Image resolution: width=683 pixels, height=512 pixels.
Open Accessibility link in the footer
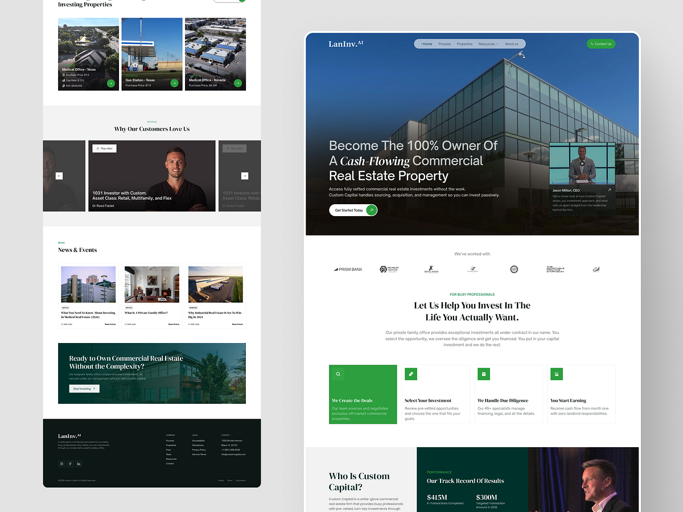point(199,441)
